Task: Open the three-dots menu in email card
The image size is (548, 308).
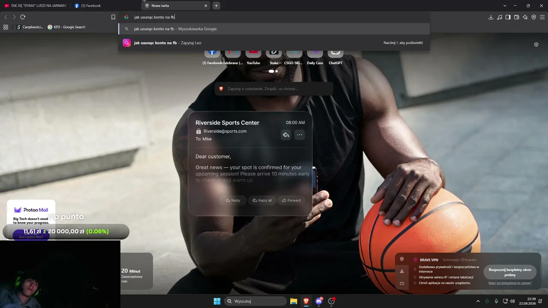Action: tap(300, 135)
